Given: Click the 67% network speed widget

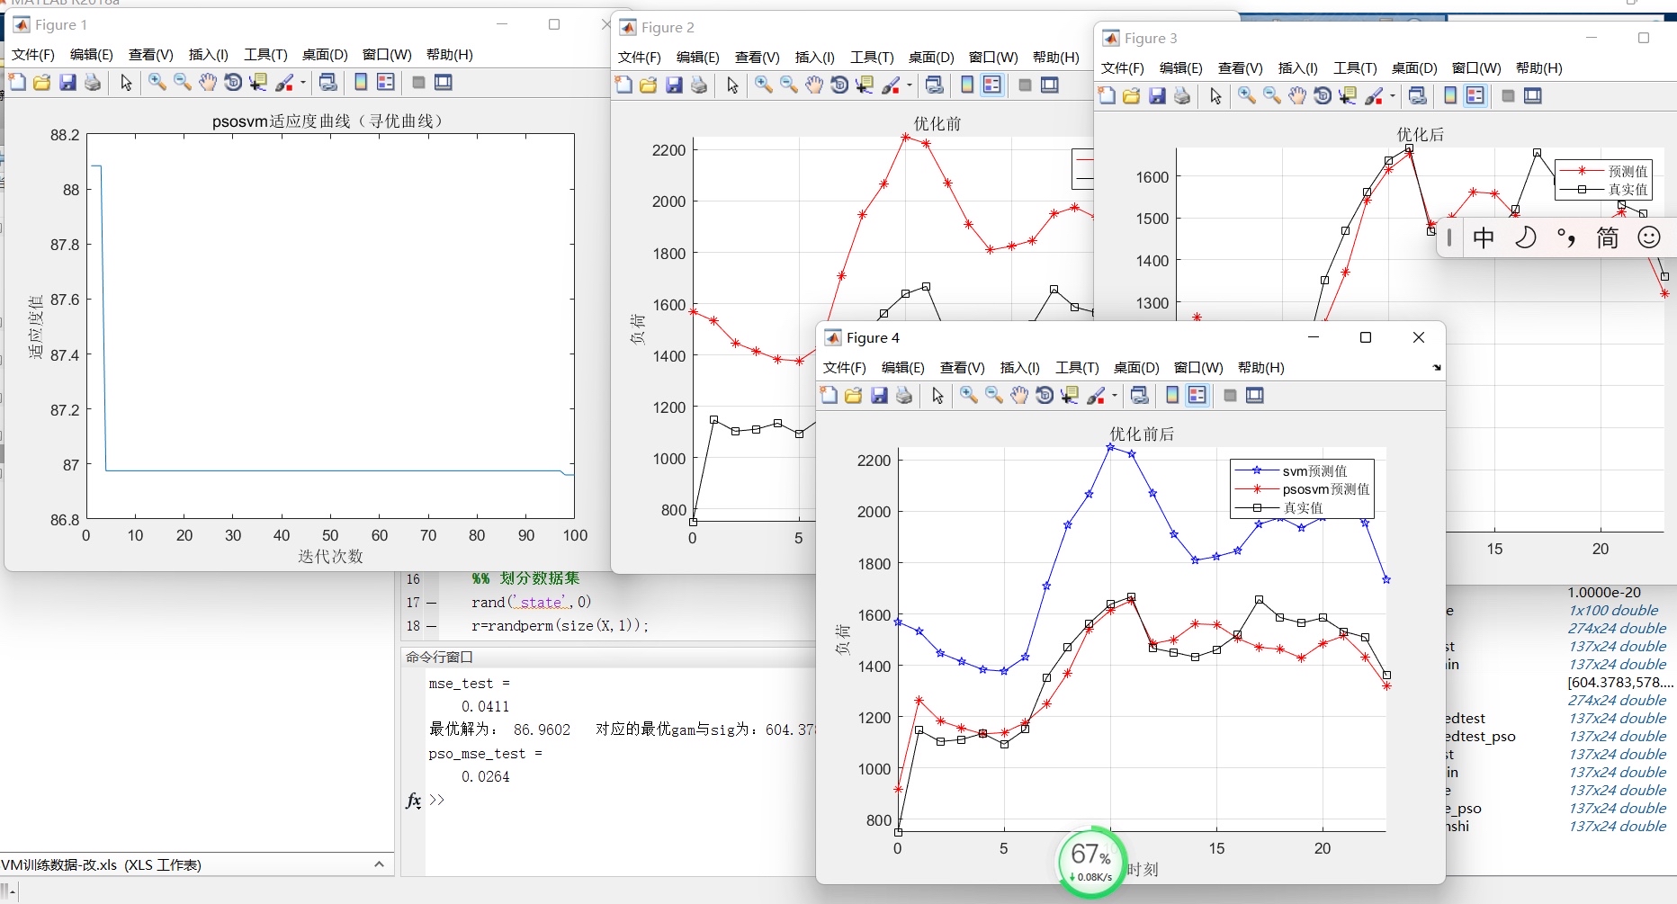Looking at the screenshot, I should tap(1091, 861).
